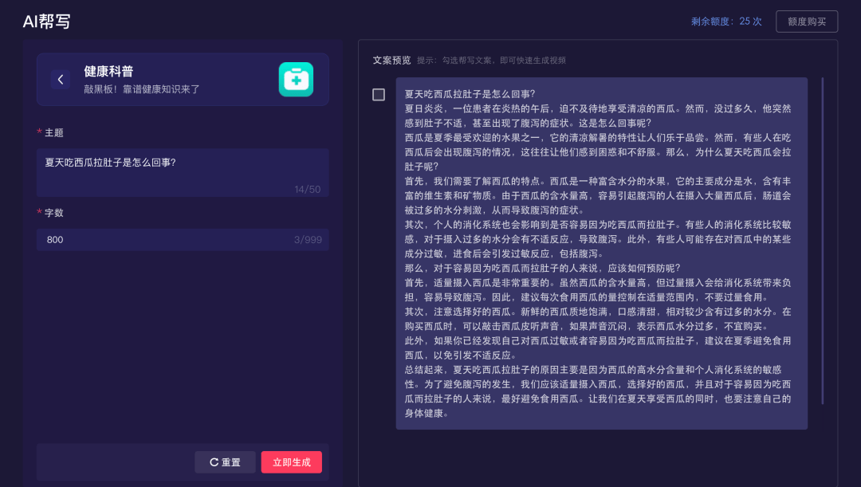Click the 字数 word count field showing 800
This screenshot has width=861, height=487.
pos(183,239)
